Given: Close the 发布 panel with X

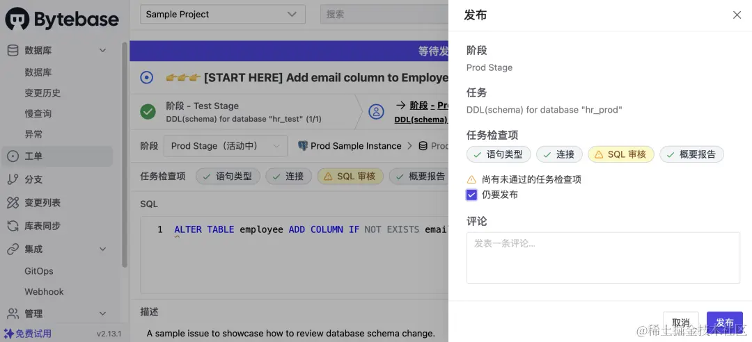Looking at the screenshot, I should (737, 15).
